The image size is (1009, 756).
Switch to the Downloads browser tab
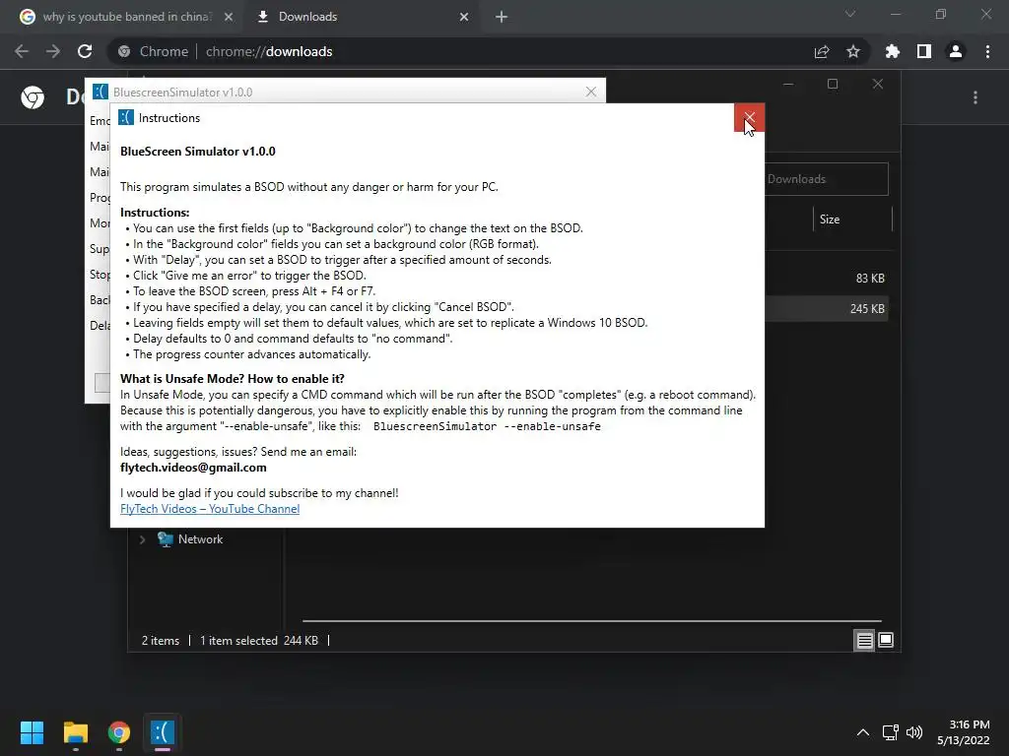click(361, 17)
